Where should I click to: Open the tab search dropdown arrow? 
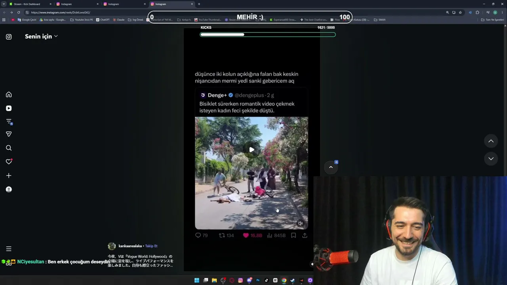click(4, 4)
